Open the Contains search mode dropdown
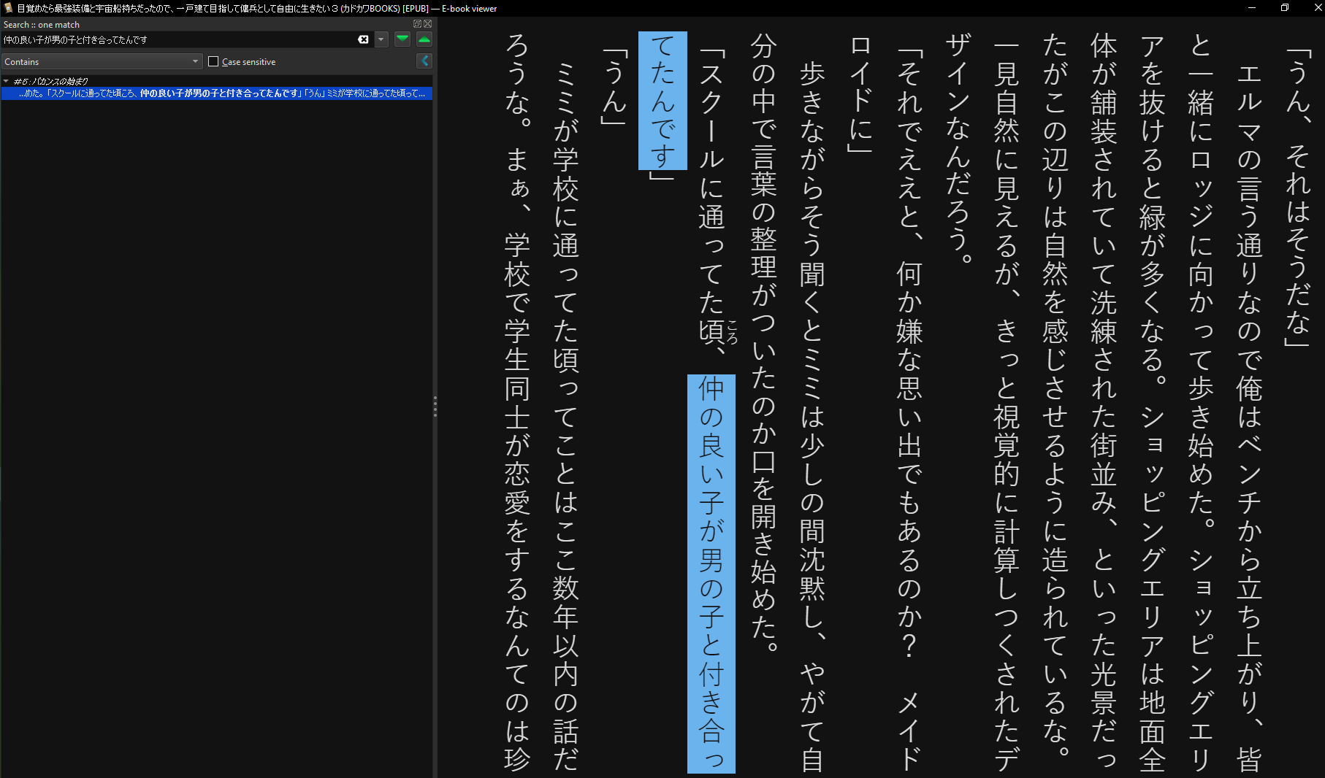The height and width of the screenshot is (778, 1325). [x=102, y=61]
